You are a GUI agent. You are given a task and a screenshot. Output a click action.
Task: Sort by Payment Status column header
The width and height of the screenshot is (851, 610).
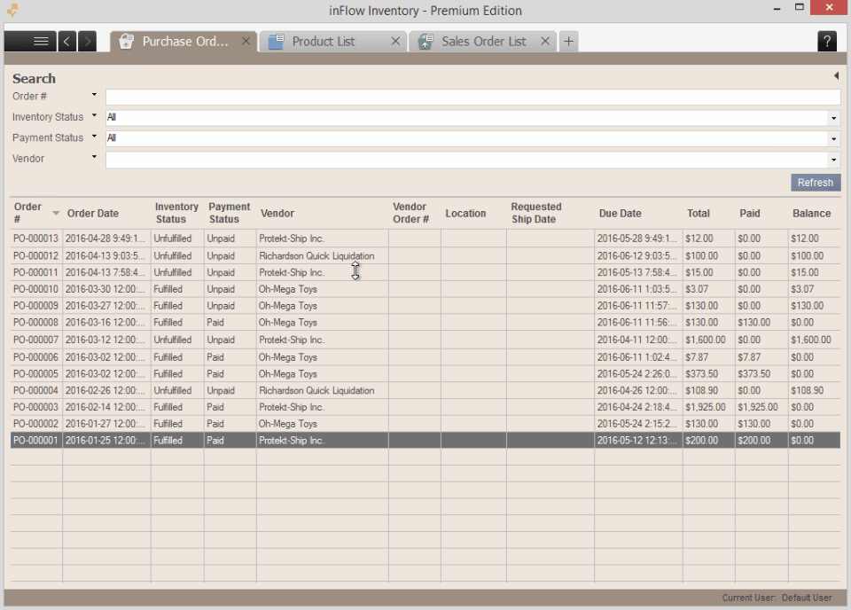click(x=229, y=213)
